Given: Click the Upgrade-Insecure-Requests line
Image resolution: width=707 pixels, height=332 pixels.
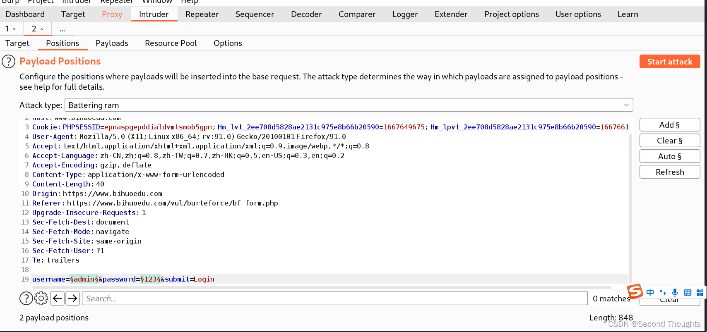Looking at the screenshot, I should [x=89, y=213].
